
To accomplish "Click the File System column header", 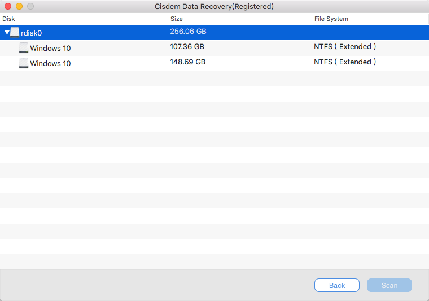I will pos(370,19).
